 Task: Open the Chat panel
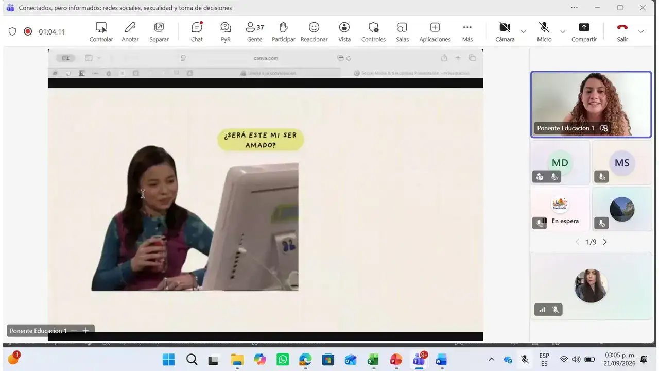click(x=197, y=32)
